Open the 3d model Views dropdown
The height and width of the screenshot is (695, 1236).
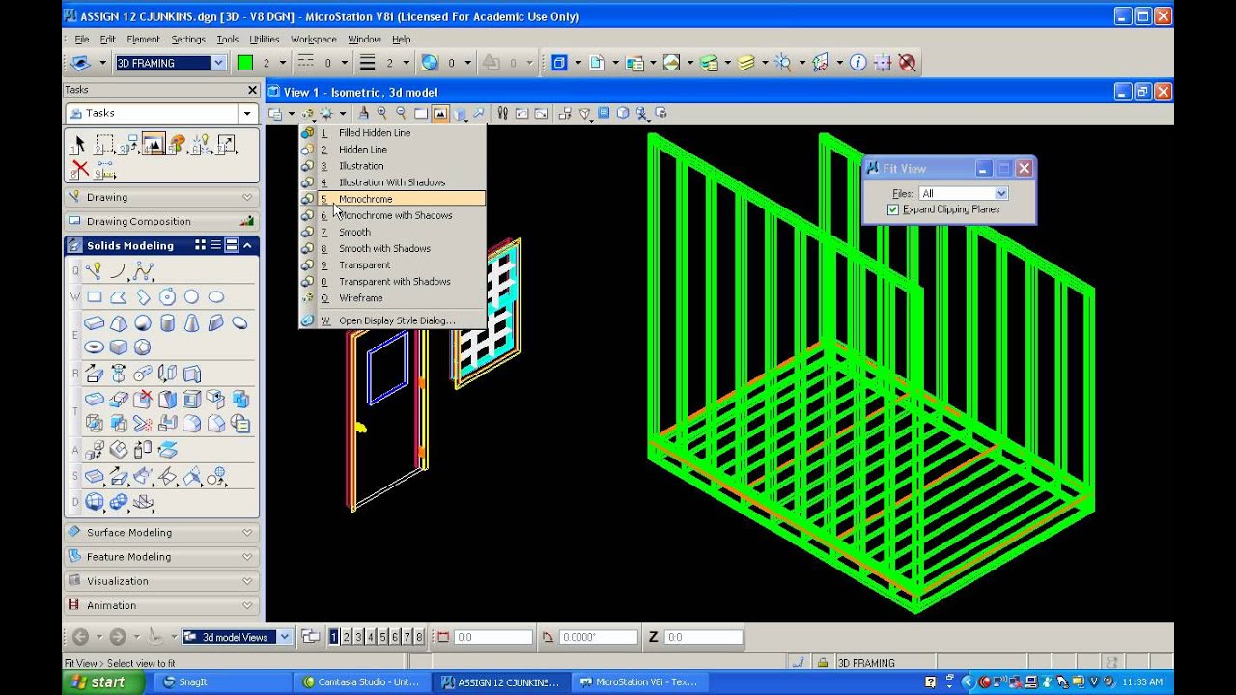[x=285, y=637]
